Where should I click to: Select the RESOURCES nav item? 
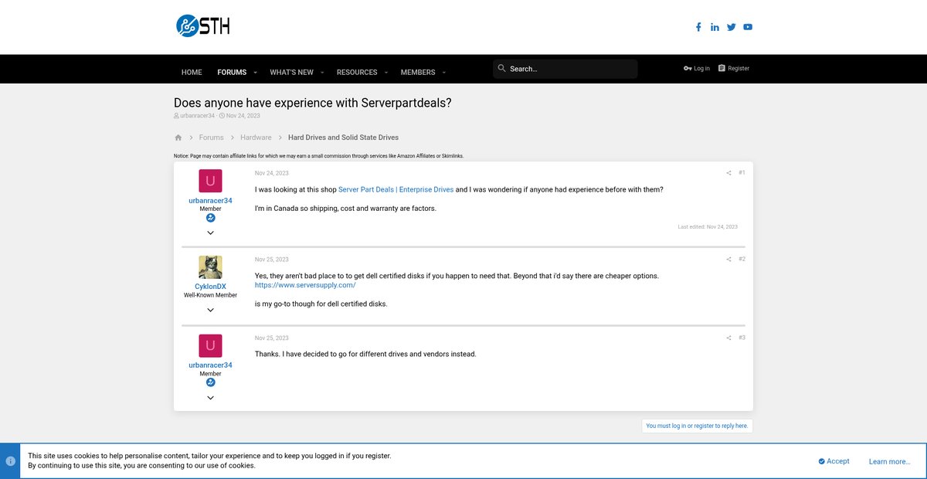(x=357, y=73)
